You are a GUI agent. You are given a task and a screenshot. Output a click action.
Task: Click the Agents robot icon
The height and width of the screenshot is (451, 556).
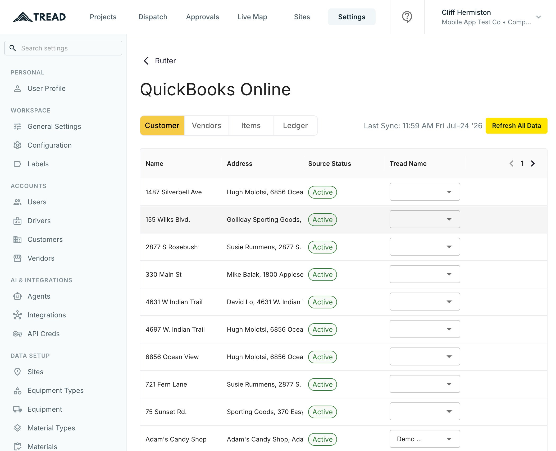tap(17, 296)
